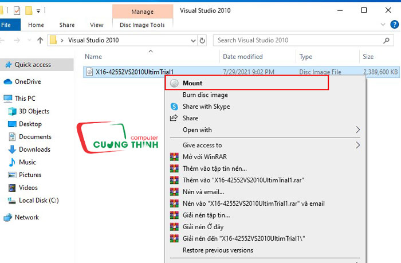The width and height of the screenshot is (401, 263).
Task: Choose Mở với WinRAR
Action: (x=205, y=157)
